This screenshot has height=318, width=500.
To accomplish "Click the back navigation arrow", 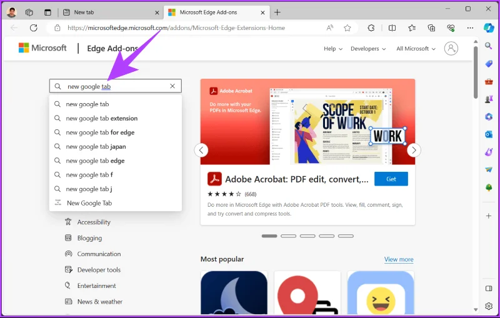I will (14, 28).
